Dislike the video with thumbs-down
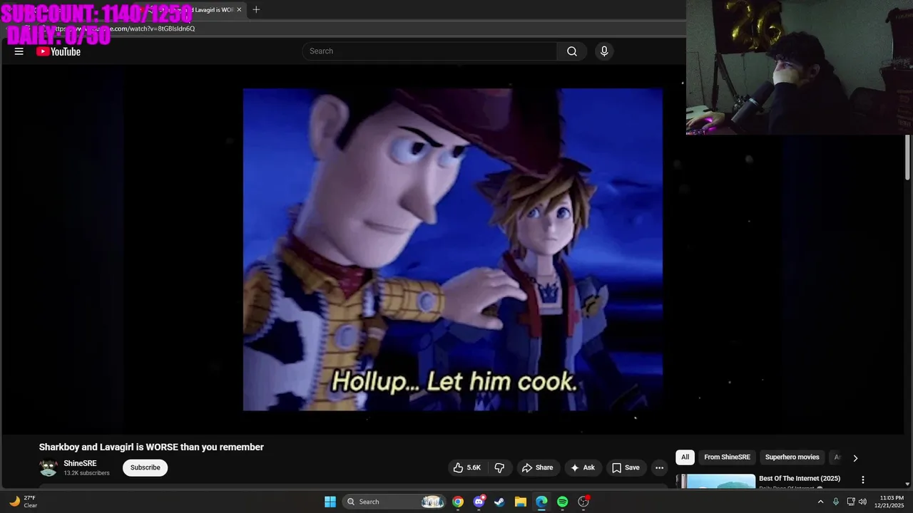 499,467
